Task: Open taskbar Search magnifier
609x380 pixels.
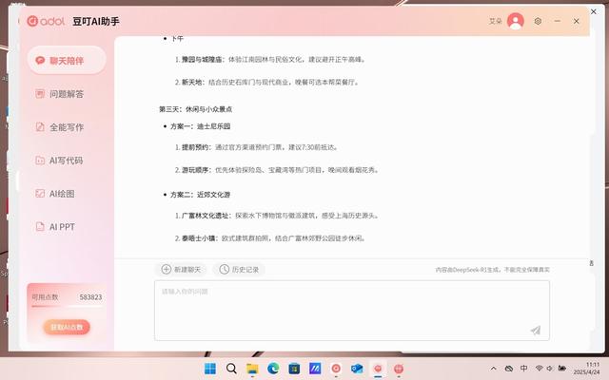Action: tap(231, 369)
